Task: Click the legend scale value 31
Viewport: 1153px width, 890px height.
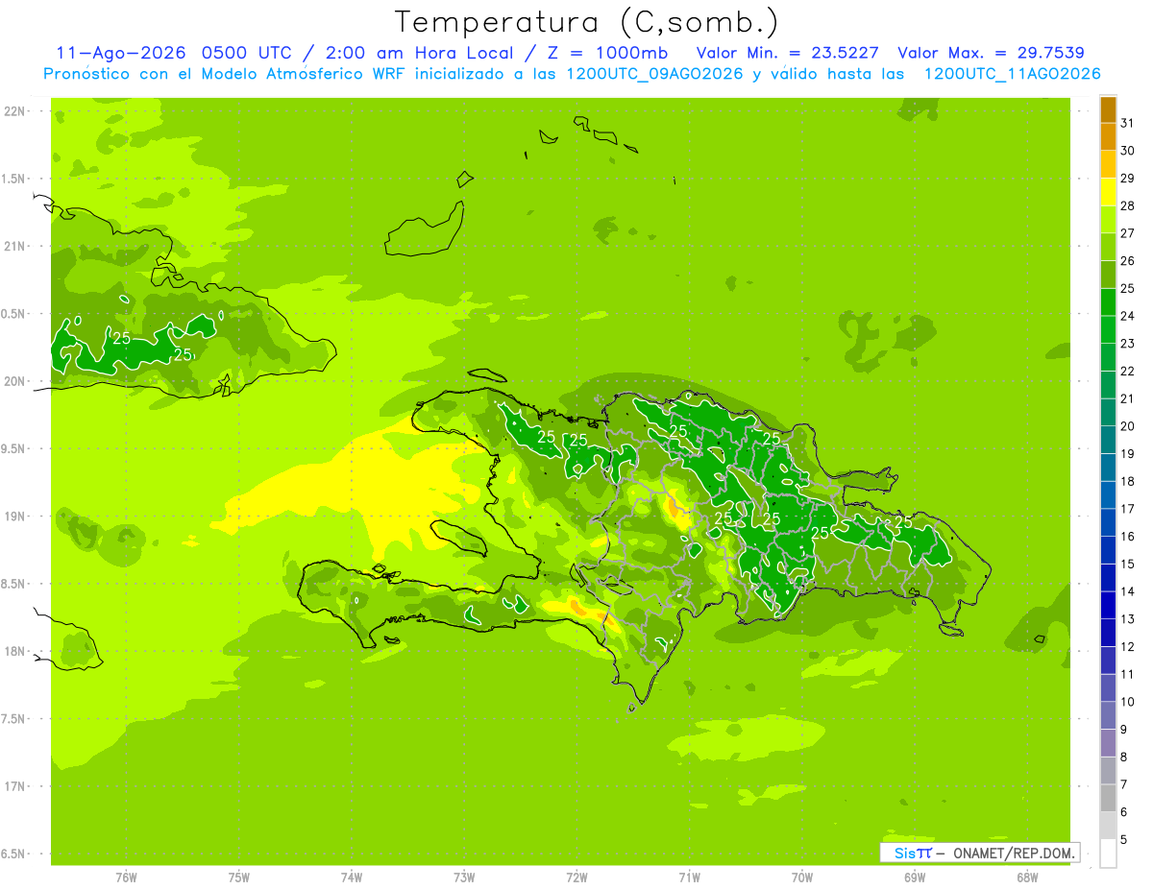Action: 1127,123
